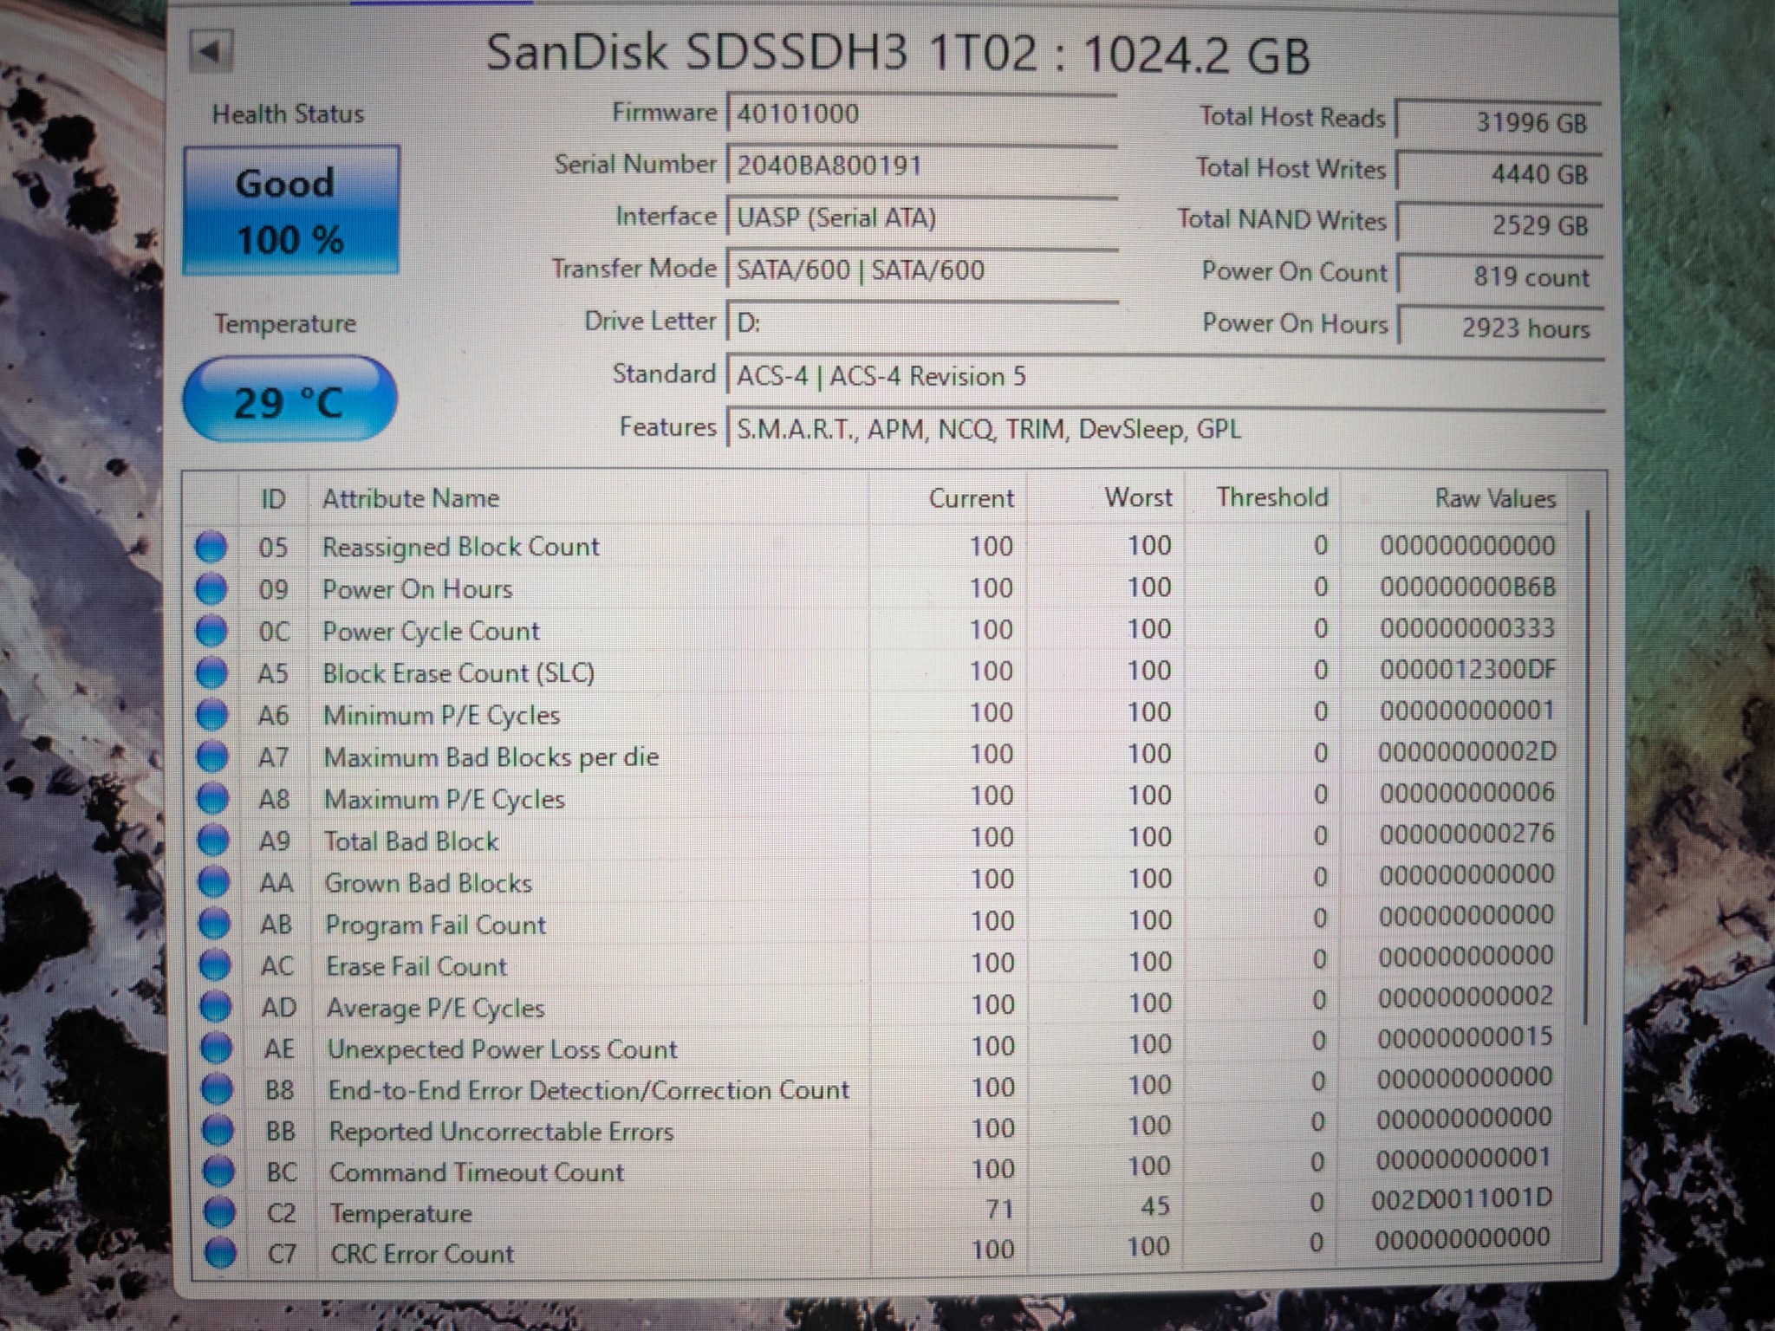Click the disk title SanDisk SDSSDH3 1T02

click(761, 53)
